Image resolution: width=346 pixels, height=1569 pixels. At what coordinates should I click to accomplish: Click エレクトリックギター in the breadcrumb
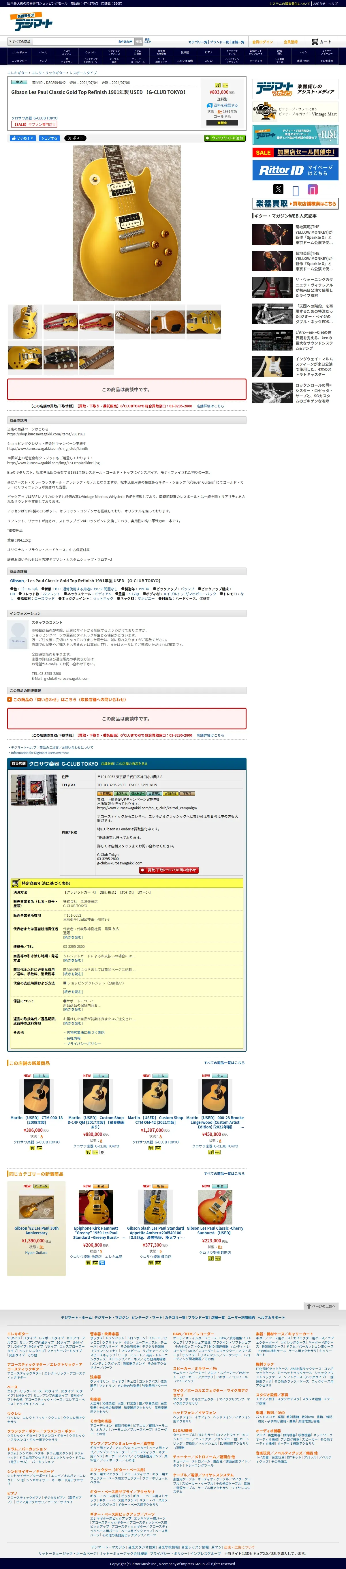[x=48, y=72]
